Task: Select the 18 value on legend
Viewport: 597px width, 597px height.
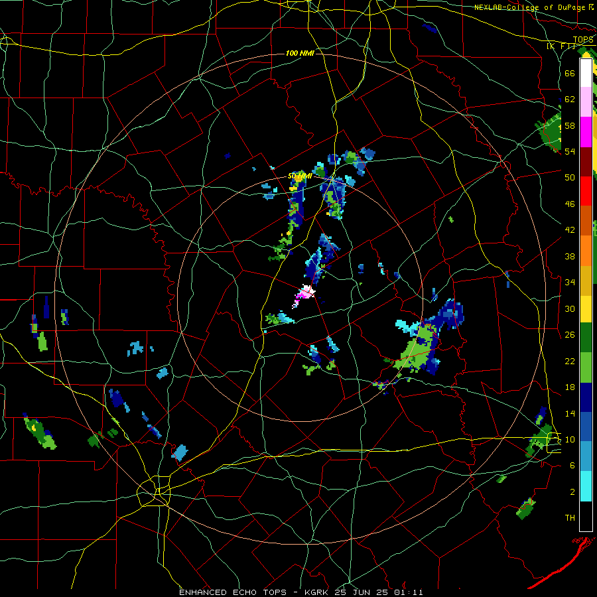Action: coord(570,387)
